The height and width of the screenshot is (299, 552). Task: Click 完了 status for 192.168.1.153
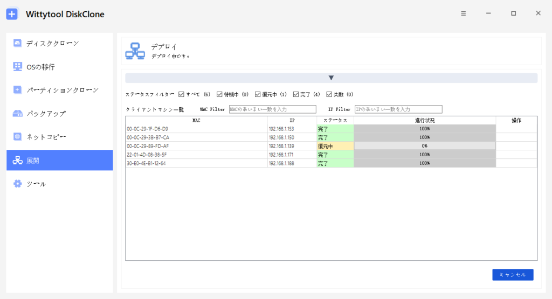point(335,129)
